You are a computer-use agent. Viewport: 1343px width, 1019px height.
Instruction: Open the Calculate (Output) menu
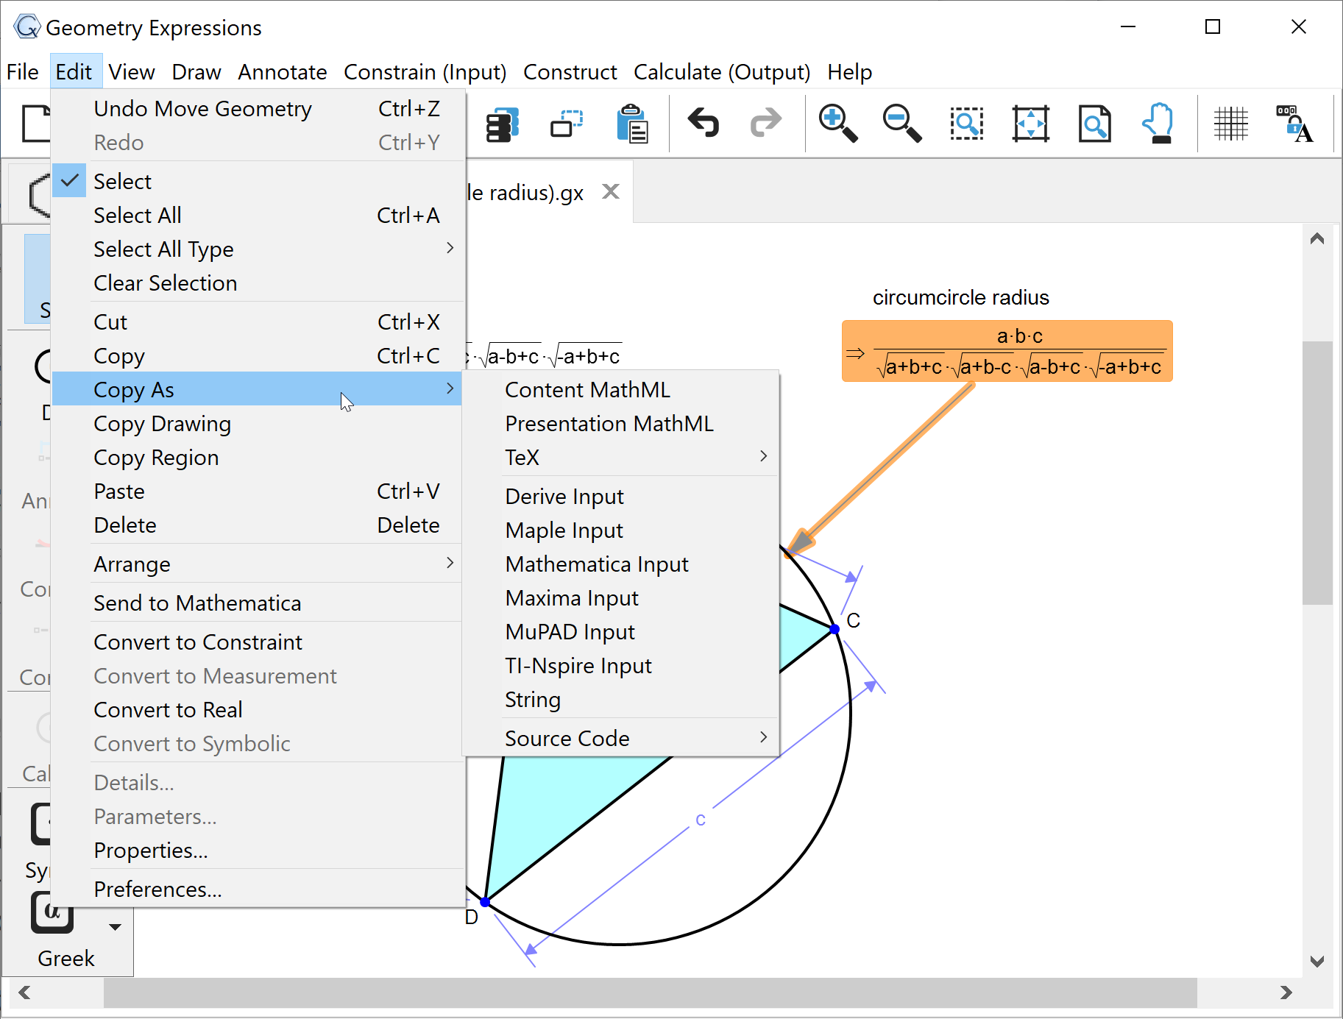pyautogui.click(x=721, y=72)
